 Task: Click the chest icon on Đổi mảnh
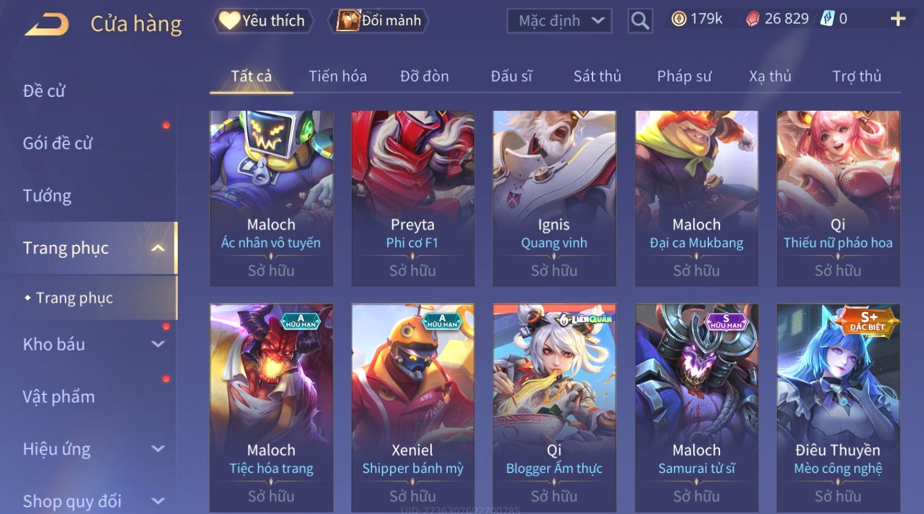[x=348, y=21]
